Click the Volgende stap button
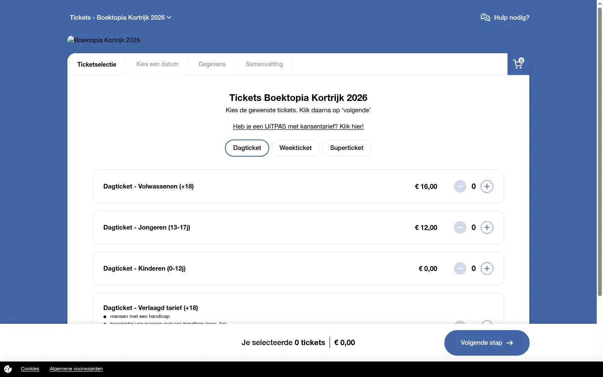This screenshot has height=377, width=603. [x=487, y=343]
